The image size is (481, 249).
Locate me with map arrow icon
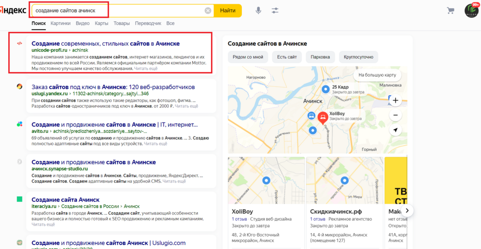pos(395,130)
